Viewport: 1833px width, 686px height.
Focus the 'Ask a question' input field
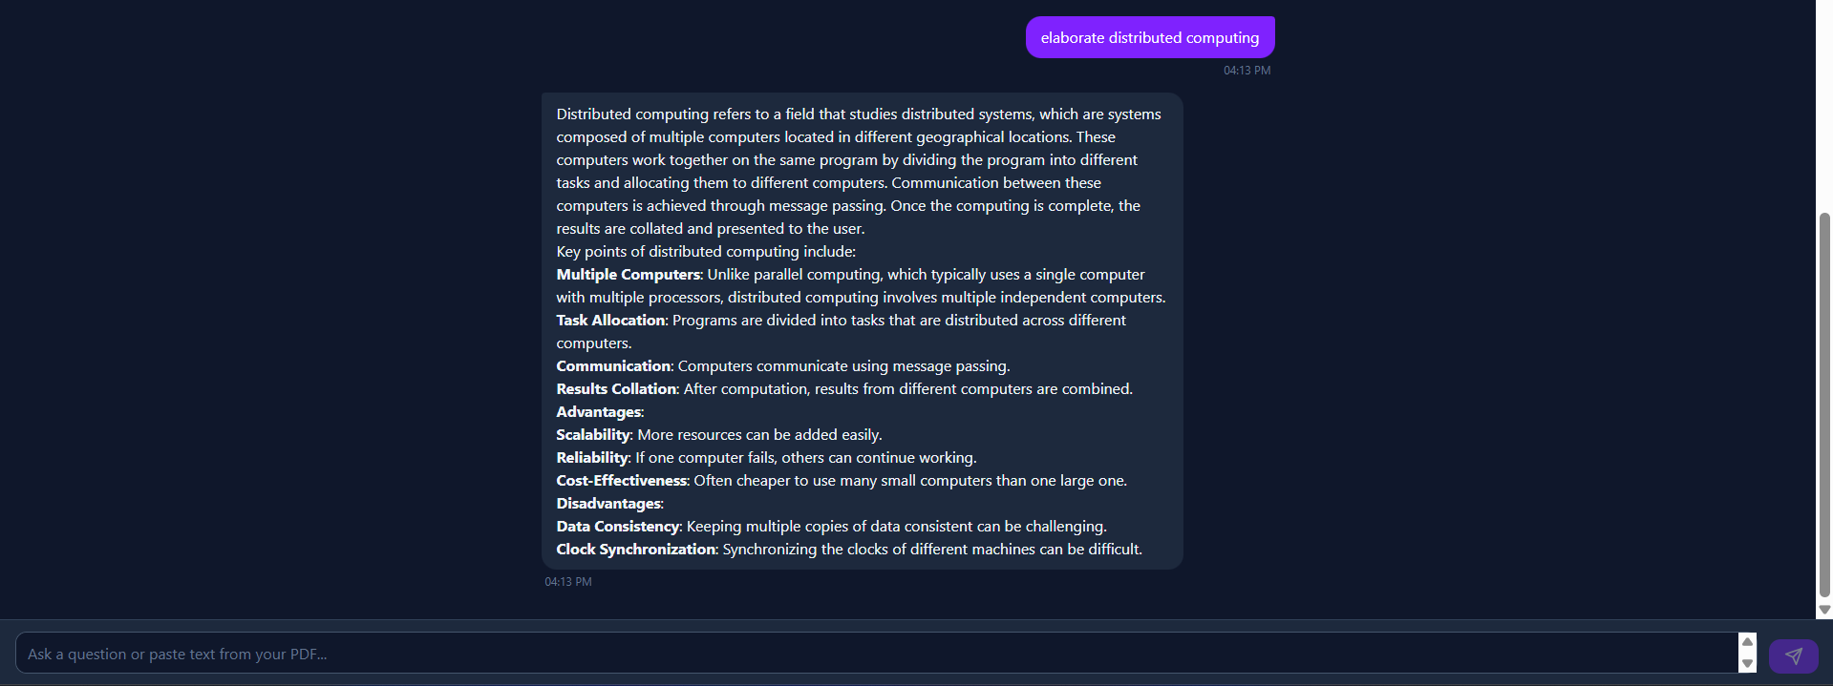[860, 654]
